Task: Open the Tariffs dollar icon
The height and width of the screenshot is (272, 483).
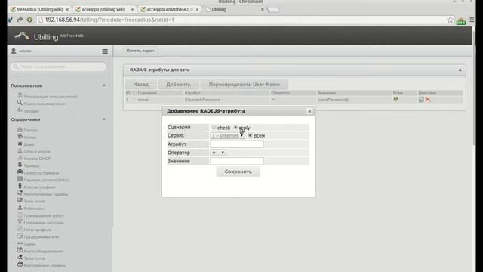Action: click(x=20, y=165)
